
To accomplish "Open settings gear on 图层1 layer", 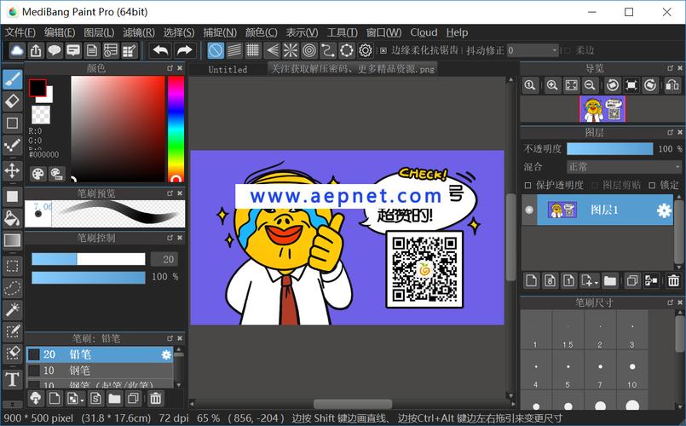I will 664,210.
